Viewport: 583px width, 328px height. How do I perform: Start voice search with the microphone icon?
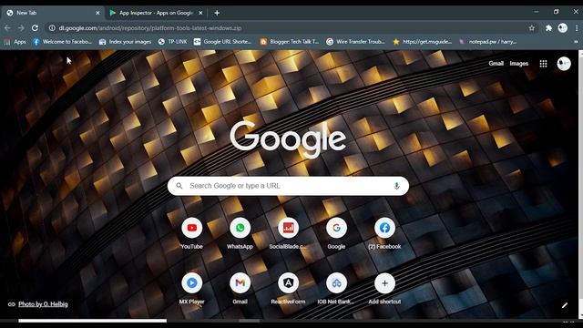pos(396,186)
